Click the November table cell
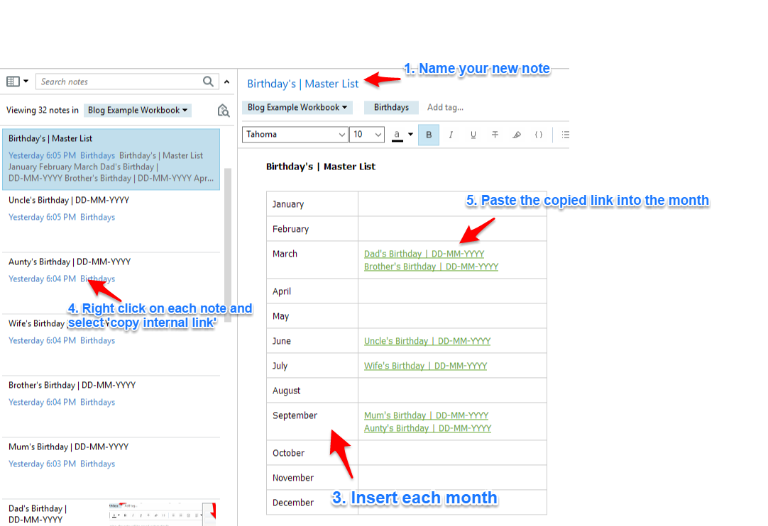768x526 pixels. [312, 478]
